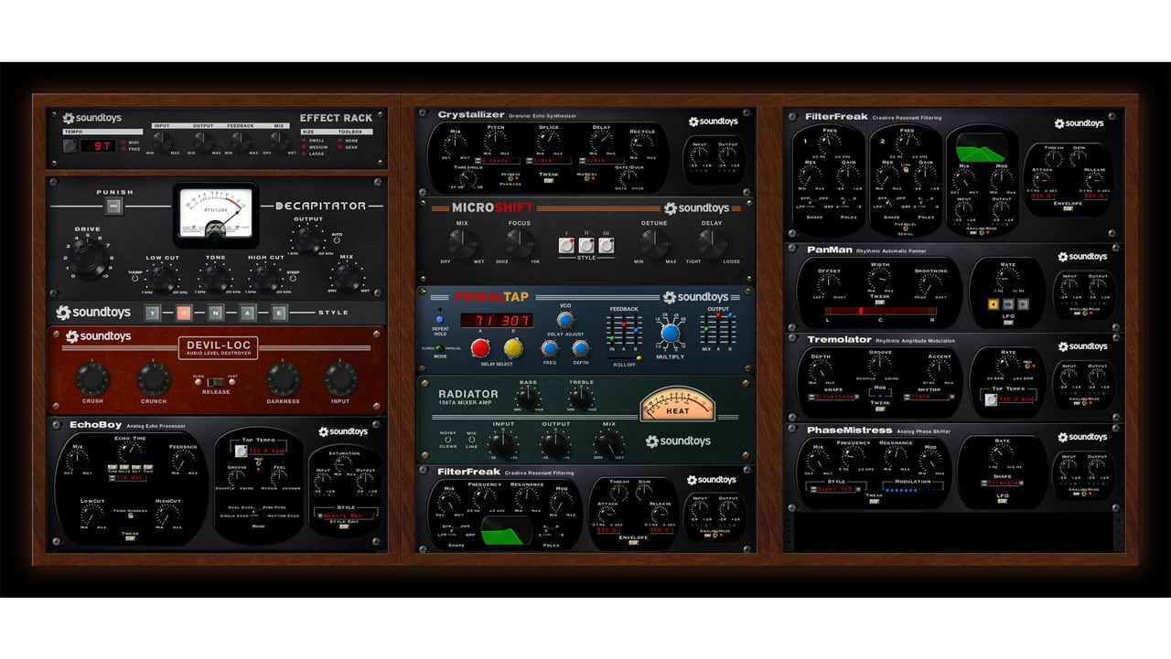The width and height of the screenshot is (1171, 659).
Task: Click the MicroShift Focus knob
Action: tap(520, 242)
